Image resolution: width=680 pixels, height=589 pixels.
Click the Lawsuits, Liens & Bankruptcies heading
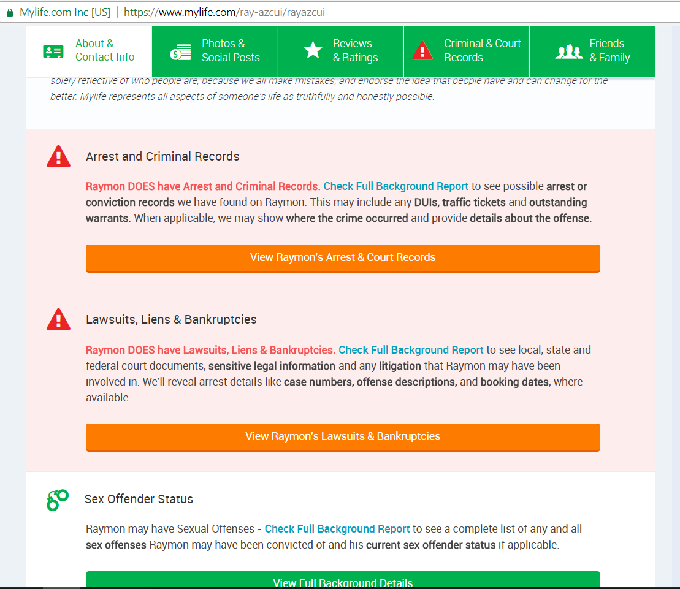(x=171, y=319)
